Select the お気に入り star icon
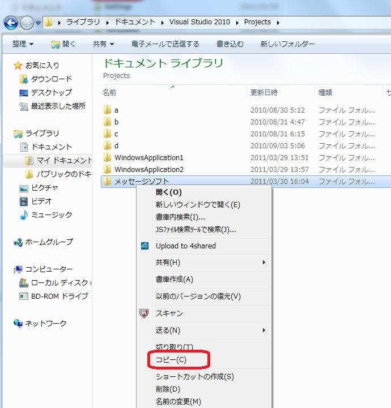This screenshot has height=408, width=391. (x=18, y=65)
